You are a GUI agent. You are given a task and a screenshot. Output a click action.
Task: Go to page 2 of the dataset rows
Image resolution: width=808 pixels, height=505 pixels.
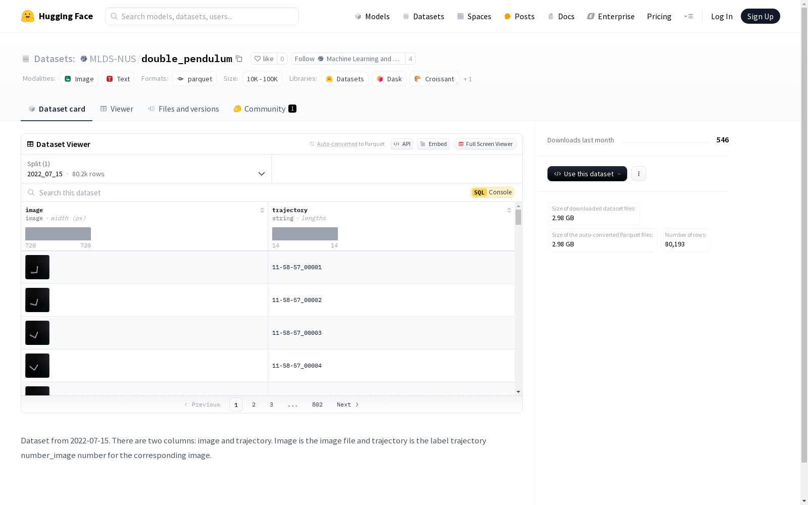click(254, 405)
